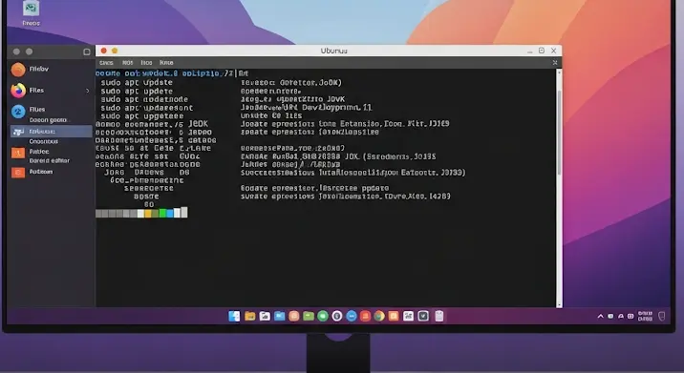Open the dark checkmark dock icon
This screenshot has width=684, height=373.
pyautogui.click(x=423, y=316)
